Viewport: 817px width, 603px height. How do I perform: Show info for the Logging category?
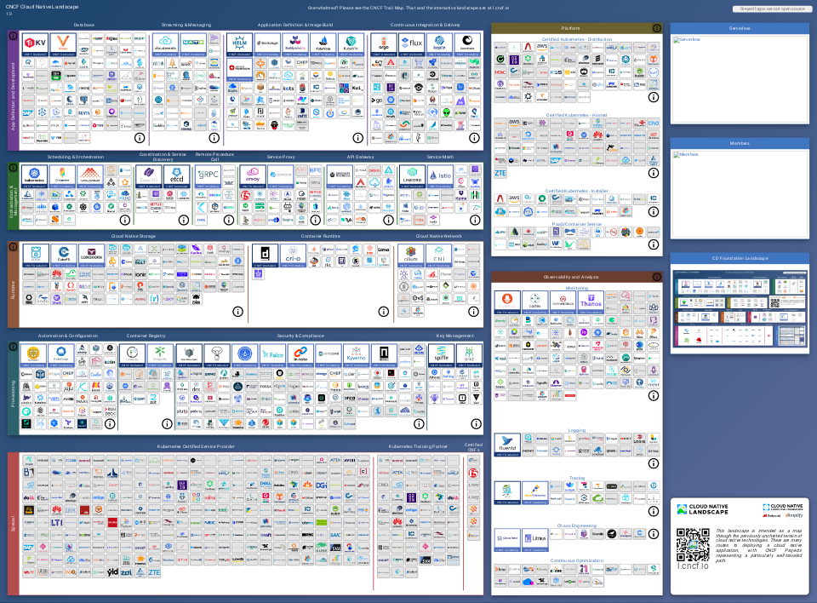pyautogui.click(x=654, y=463)
